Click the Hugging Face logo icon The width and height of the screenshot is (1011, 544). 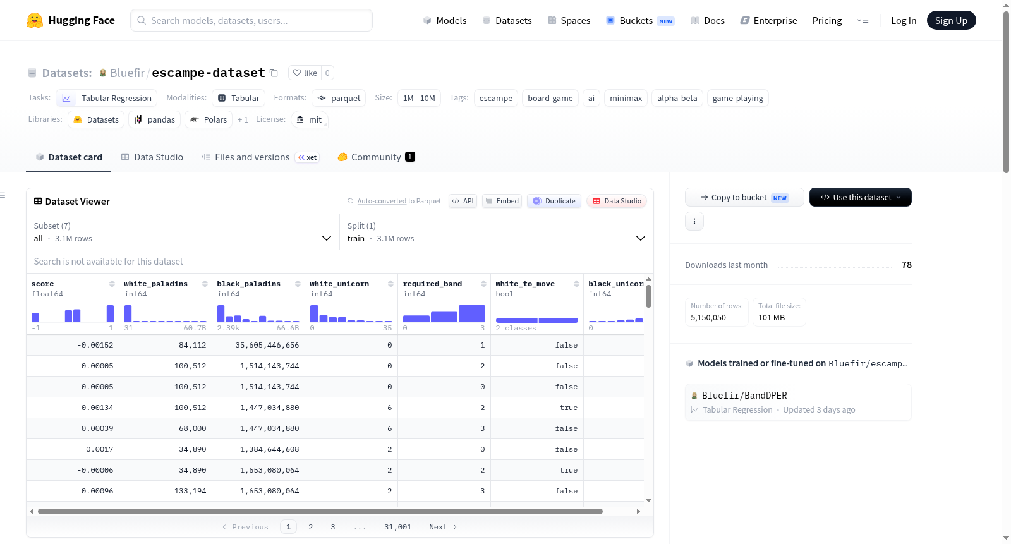click(35, 20)
